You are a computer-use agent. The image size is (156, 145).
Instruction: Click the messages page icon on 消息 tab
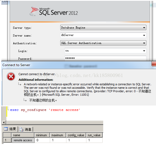(x=21, y=129)
